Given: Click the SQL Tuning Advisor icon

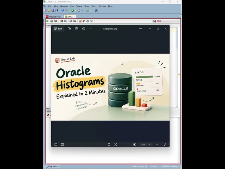Looking at the screenshot, I should click(65, 21).
